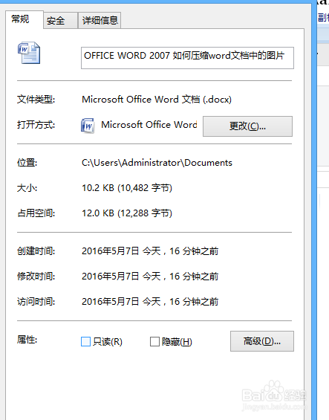The image size is (329, 420).
Task: Select the file type text Microsoft Office Word 文档 (.docx)
Action: tap(157, 100)
